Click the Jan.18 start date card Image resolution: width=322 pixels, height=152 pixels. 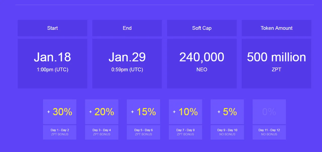pyautogui.click(x=52, y=64)
